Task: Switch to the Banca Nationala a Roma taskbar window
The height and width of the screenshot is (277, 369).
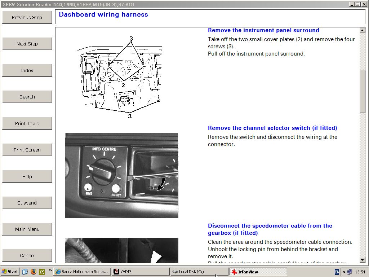Action: (x=82, y=272)
